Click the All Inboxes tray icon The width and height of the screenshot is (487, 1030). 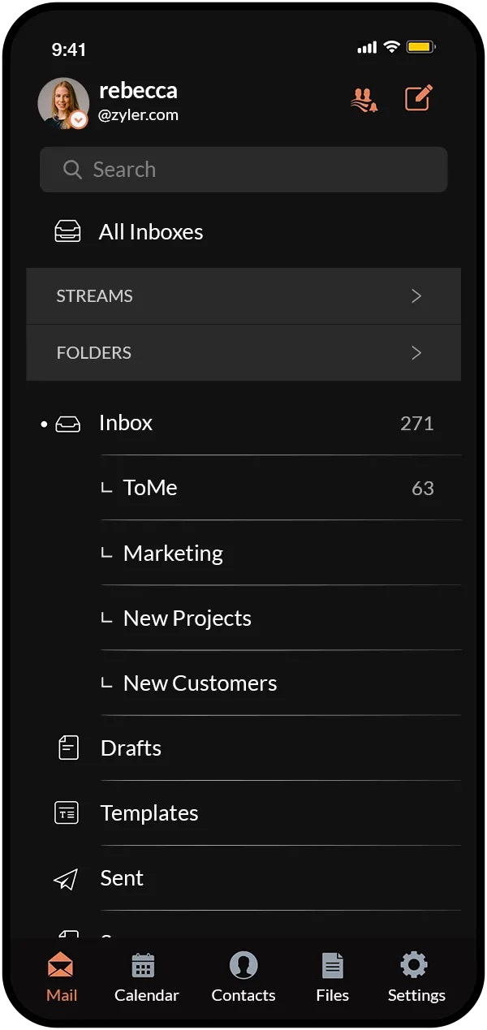pyautogui.click(x=67, y=232)
